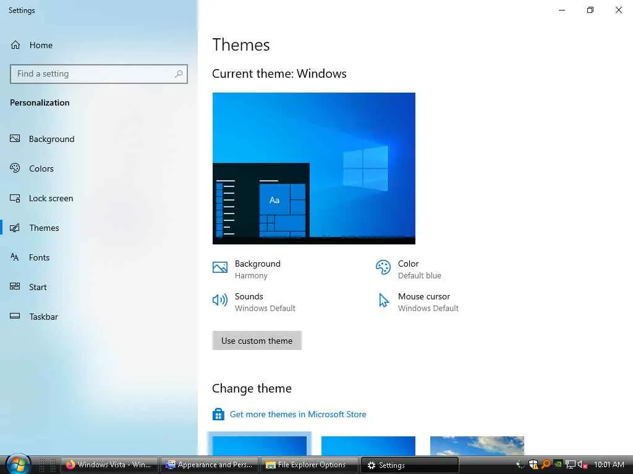
Task: Open the Colors personalization page
Action: (x=32, y=168)
